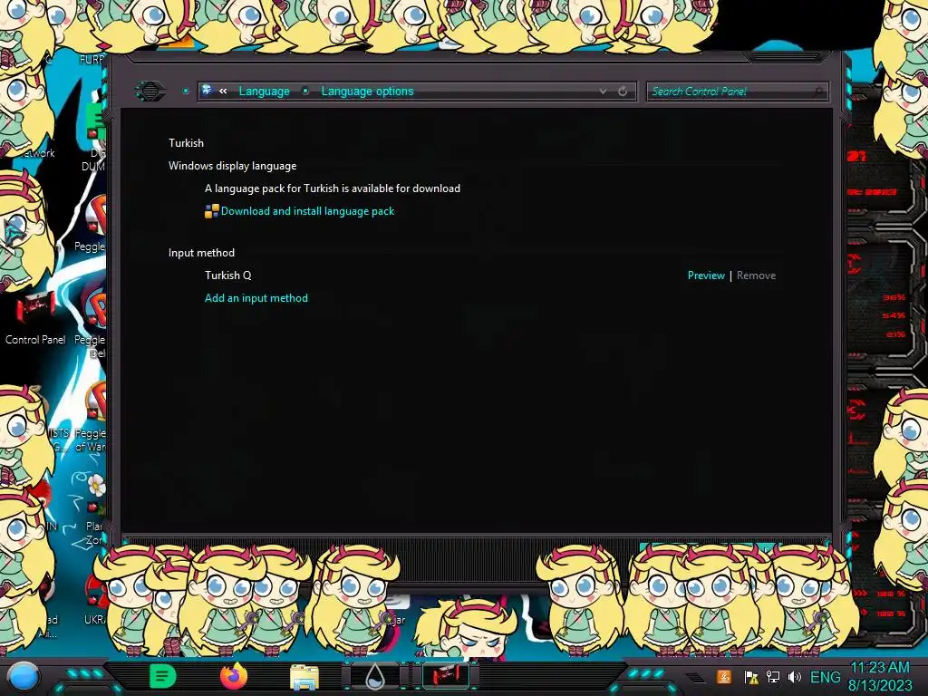Launch Firefox from the taskbar
This screenshot has width=928, height=696.
coord(234,676)
